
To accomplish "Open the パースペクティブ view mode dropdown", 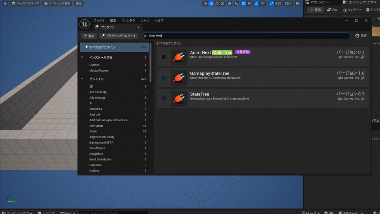I will click(25, 4).
